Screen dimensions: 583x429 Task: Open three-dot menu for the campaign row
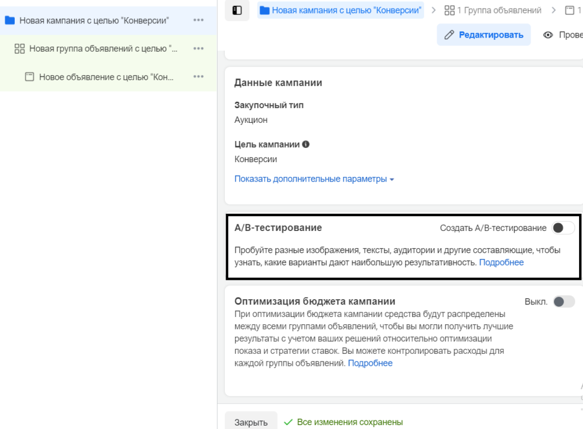pos(198,20)
